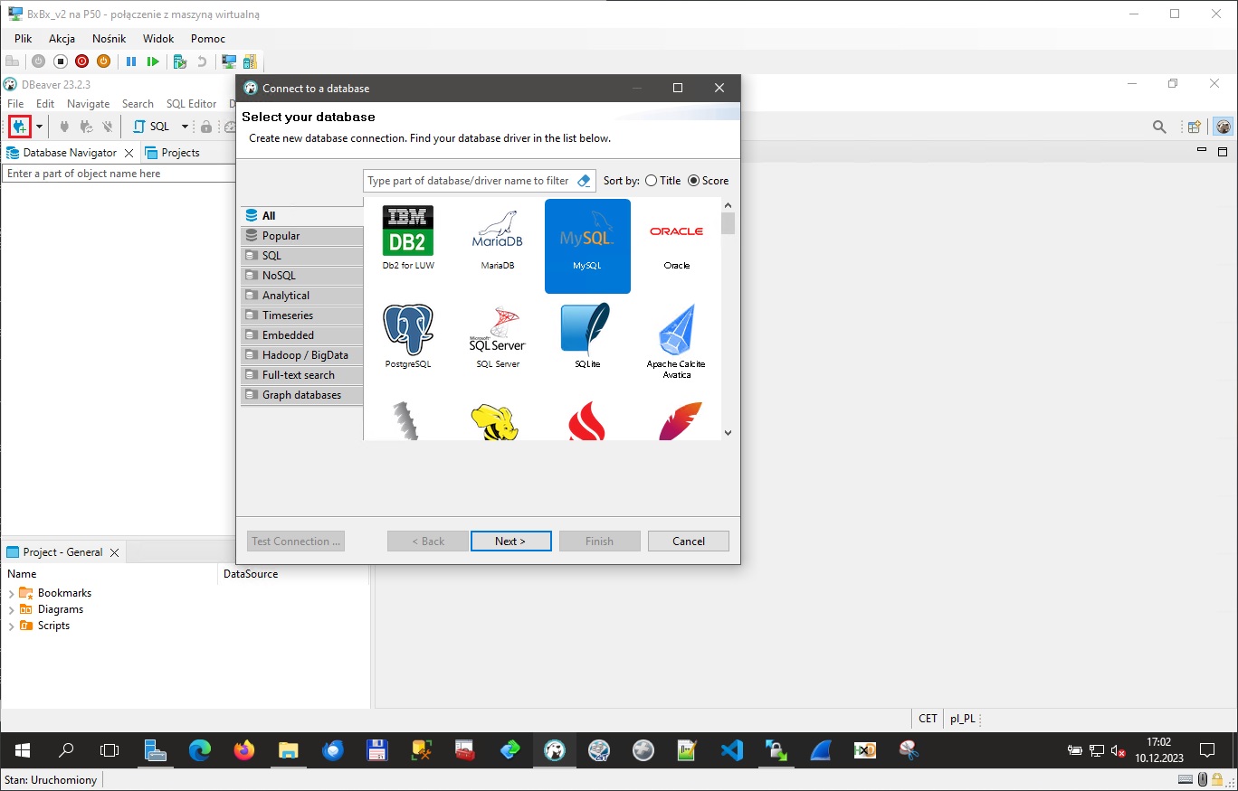Click the driver list vertical scrollbar

[728, 316]
